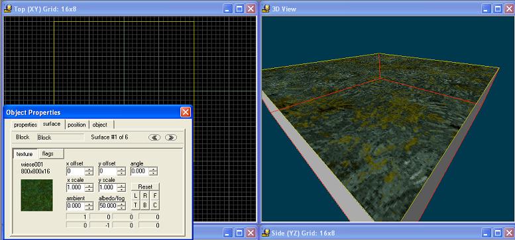Switch to the position tab
515x240 pixels.
click(76, 125)
